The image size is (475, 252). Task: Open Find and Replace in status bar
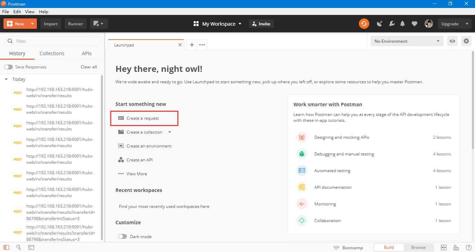point(18,247)
